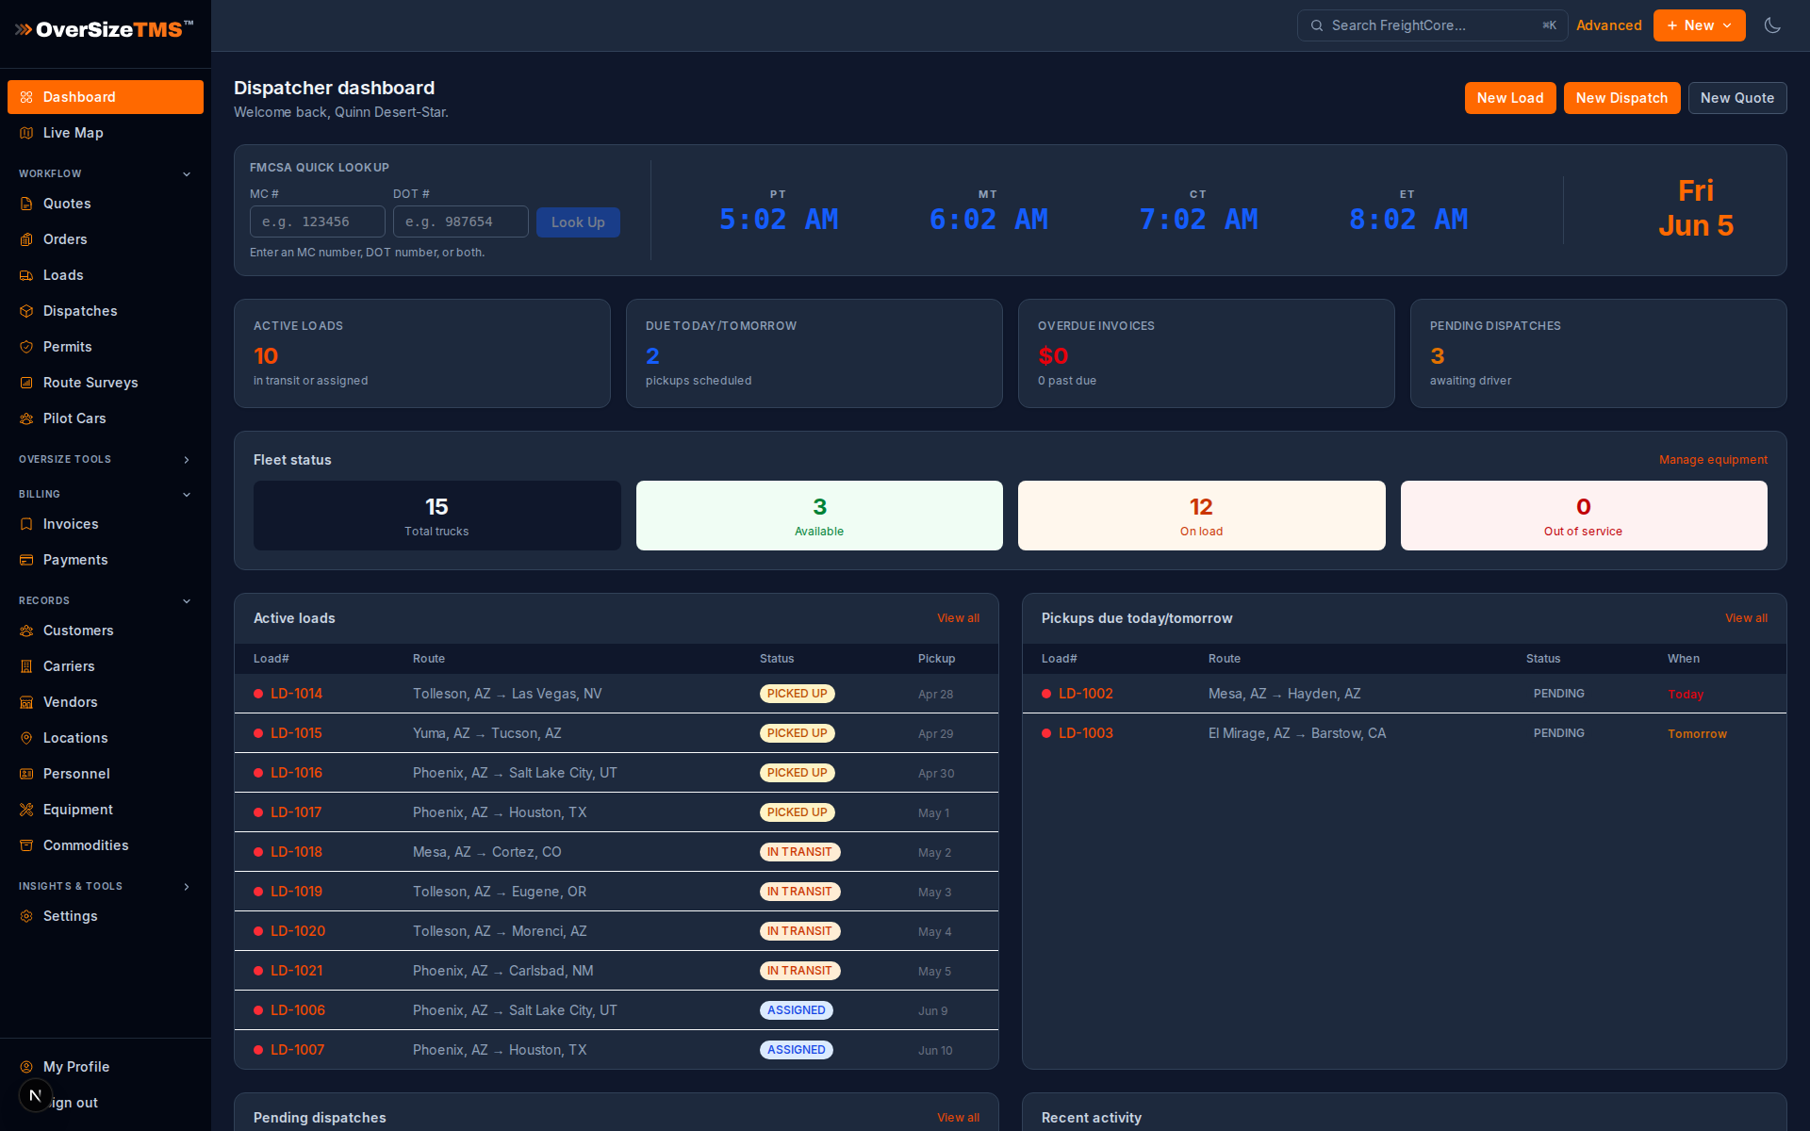Click the search magnifier icon
Screen dimensions: 1810x1131
tap(1317, 25)
